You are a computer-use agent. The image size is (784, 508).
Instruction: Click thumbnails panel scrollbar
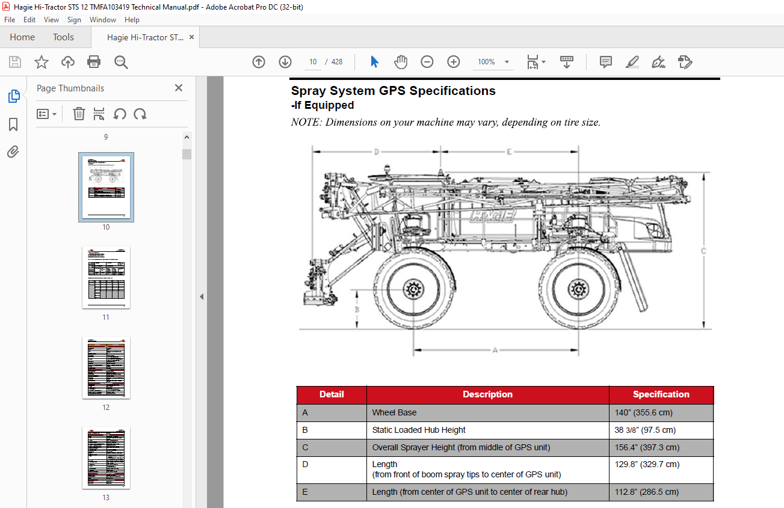coord(187,154)
